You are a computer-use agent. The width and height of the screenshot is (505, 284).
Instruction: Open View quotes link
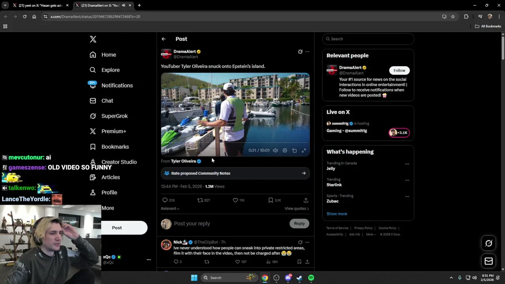[297, 209]
